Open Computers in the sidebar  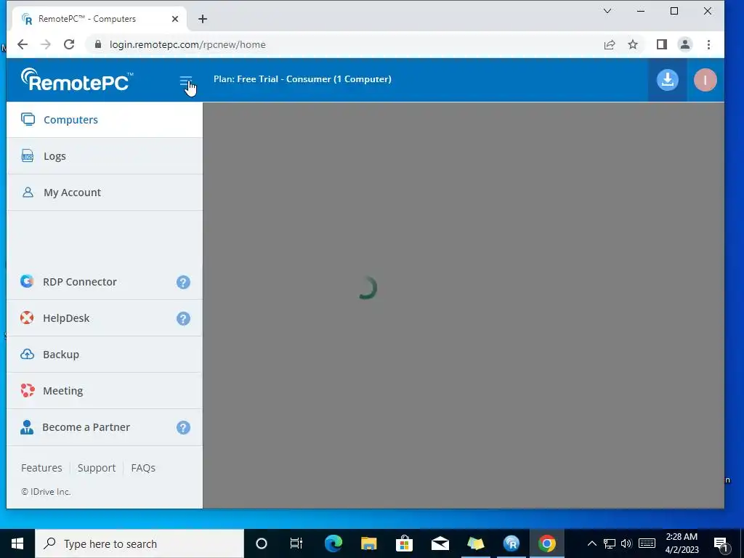pos(105,120)
